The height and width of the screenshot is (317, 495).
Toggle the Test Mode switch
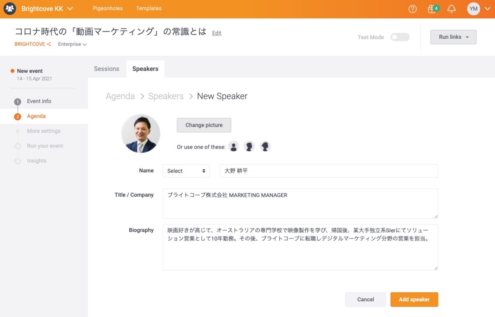click(400, 37)
